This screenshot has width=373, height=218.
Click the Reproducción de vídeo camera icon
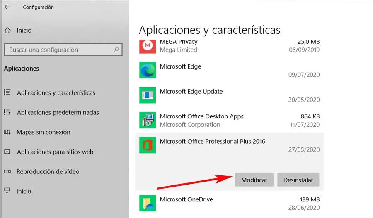(x=7, y=171)
